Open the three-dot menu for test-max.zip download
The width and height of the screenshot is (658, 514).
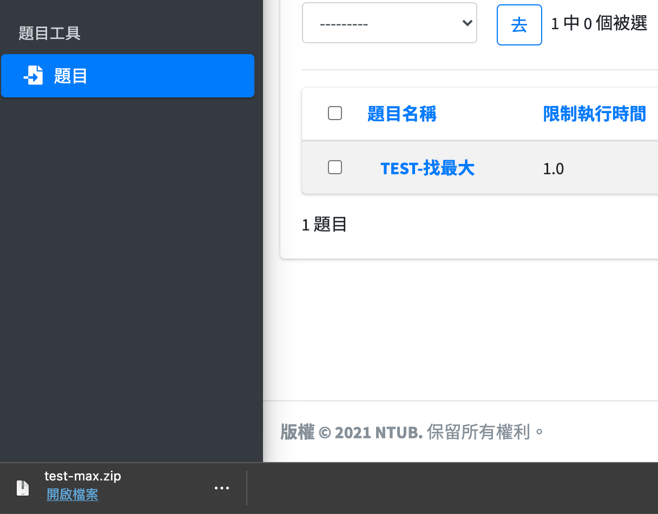click(x=222, y=488)
